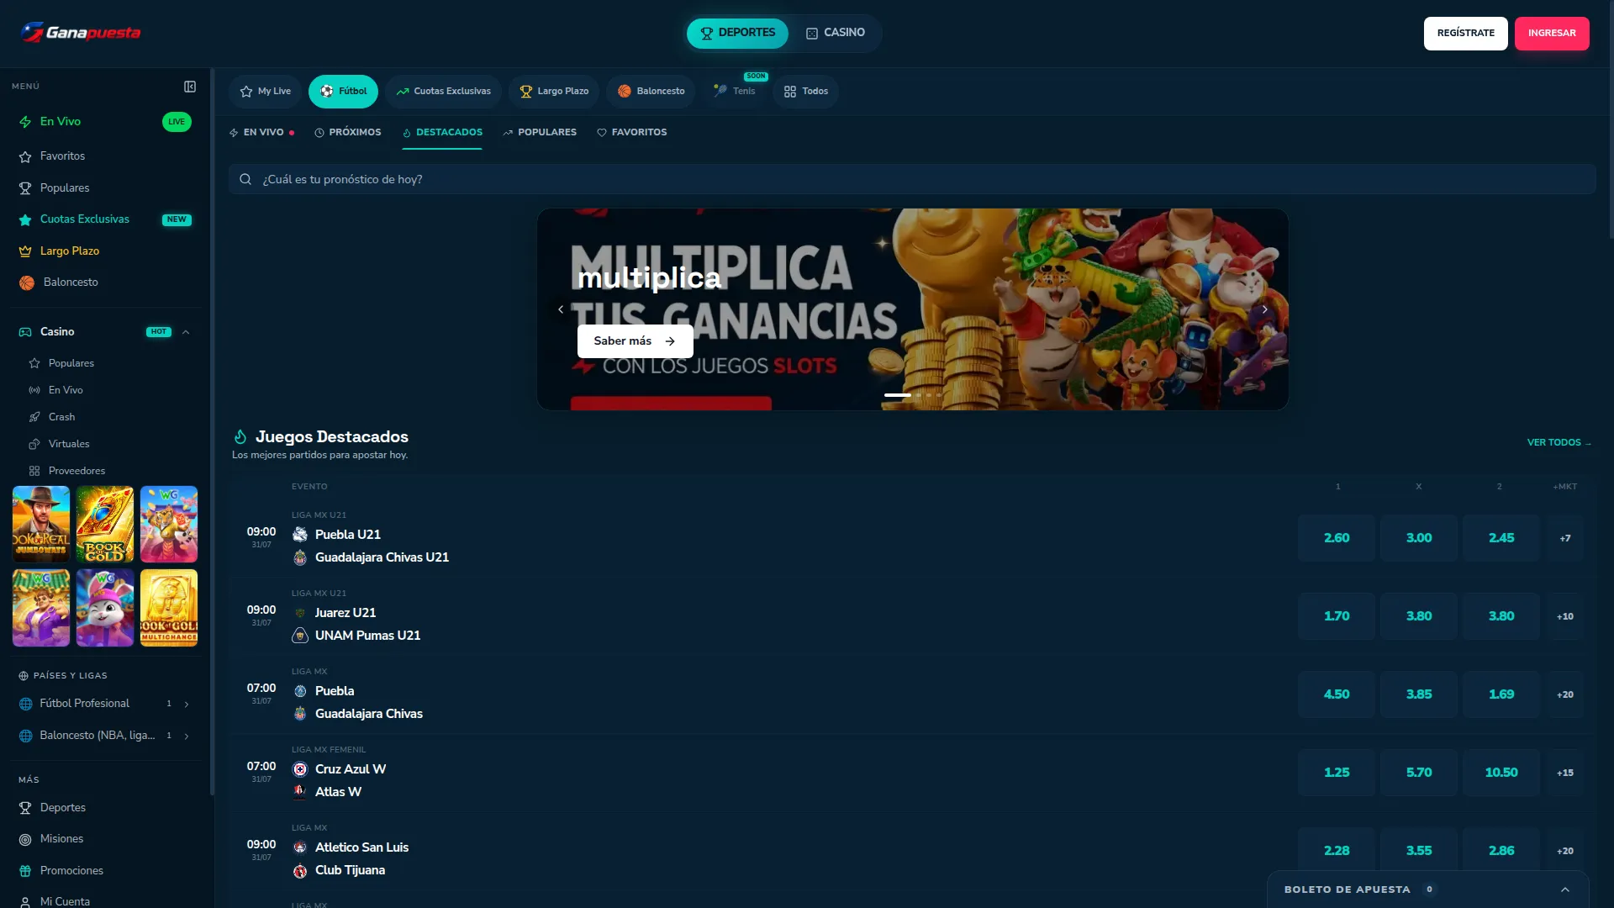The width and height of the screenshot is (1614, 908).
Task: Expand +20 markets for Atletico San Luis
Action: (1565, 851)
